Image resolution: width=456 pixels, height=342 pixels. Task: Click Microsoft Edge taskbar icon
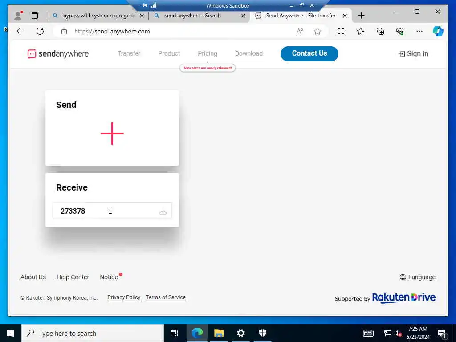[197, 333]
